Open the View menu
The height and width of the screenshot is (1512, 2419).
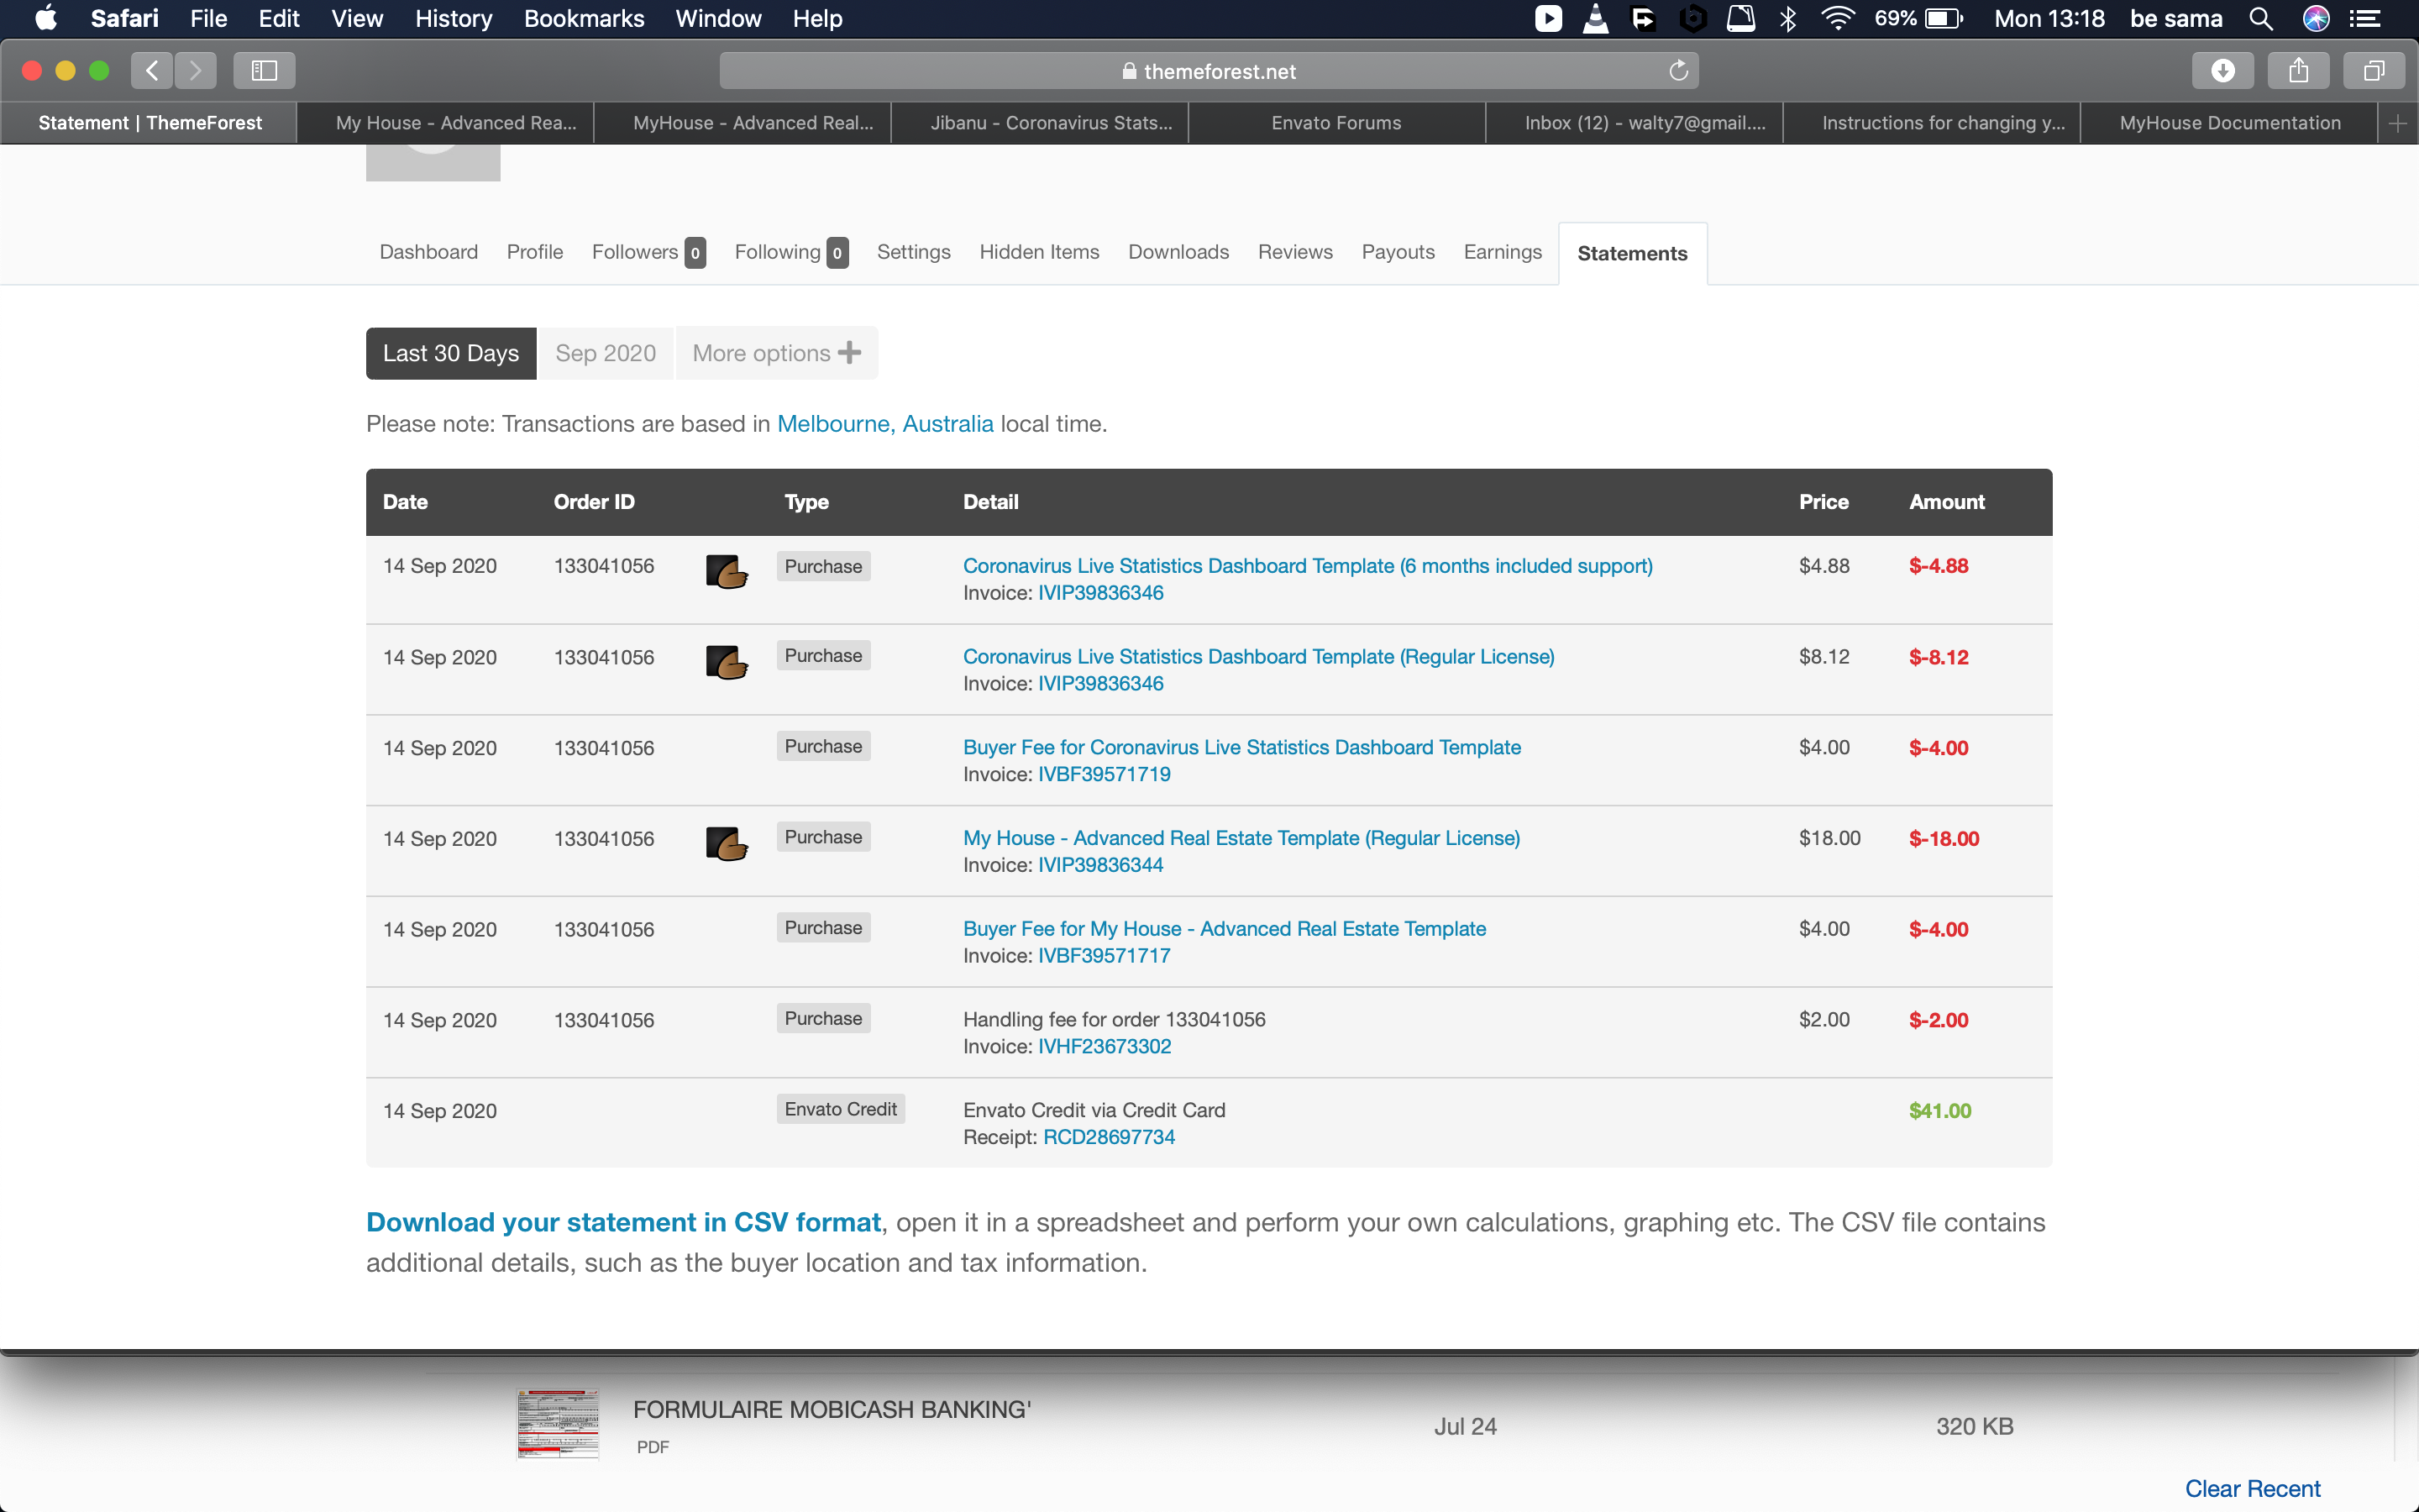(x=357, y=18)
